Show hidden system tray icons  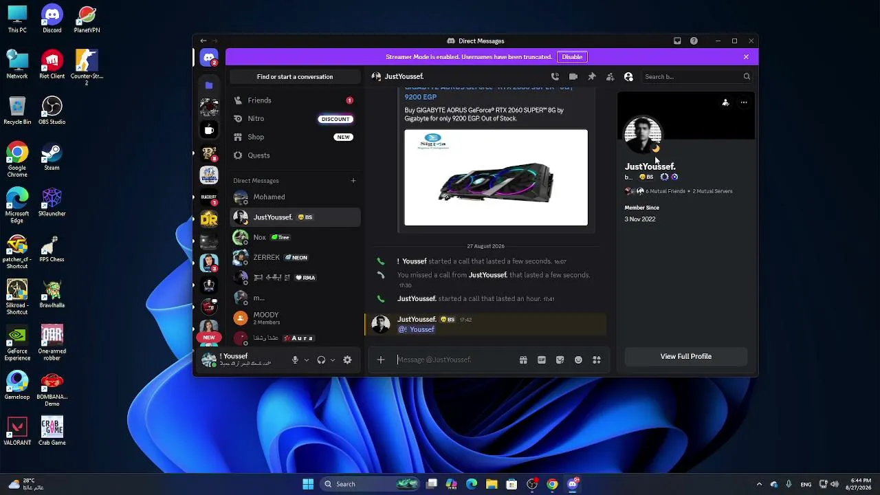coord(759,484)
